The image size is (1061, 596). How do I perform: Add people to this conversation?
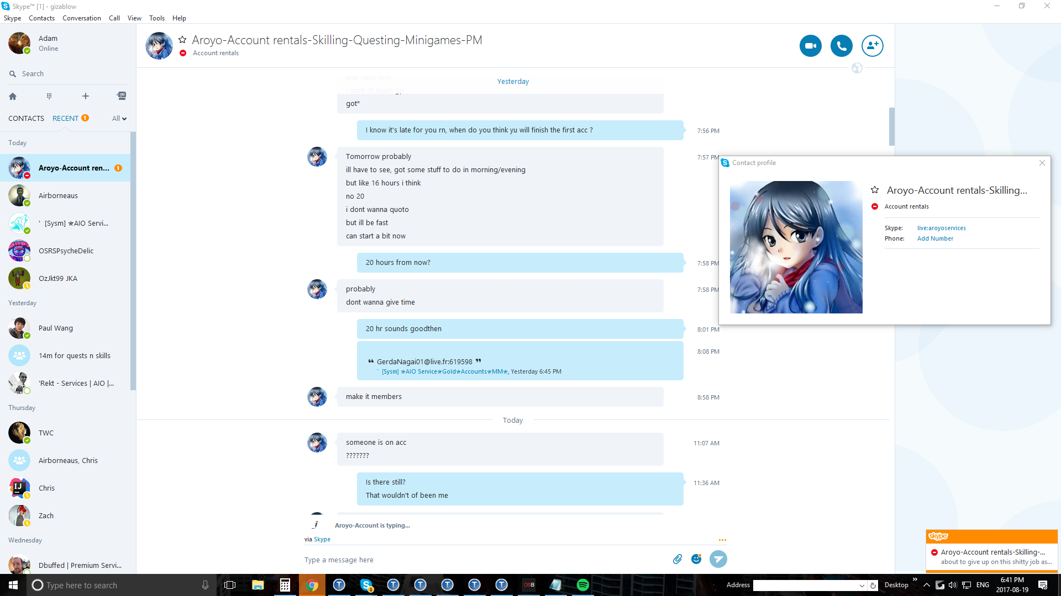pos(872,46)
